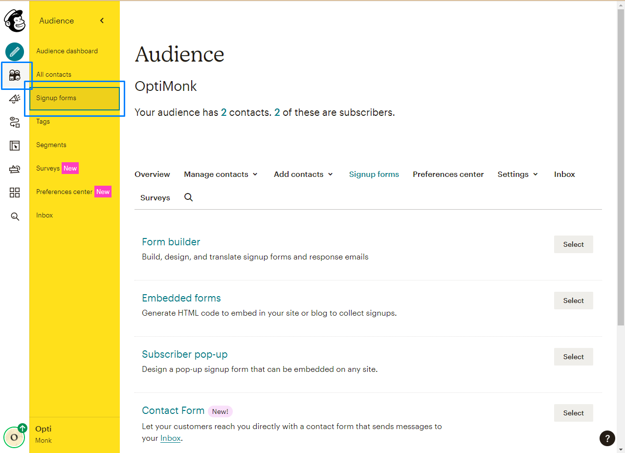Click Select for Subscriber pop-up

(x=574, y=357)
